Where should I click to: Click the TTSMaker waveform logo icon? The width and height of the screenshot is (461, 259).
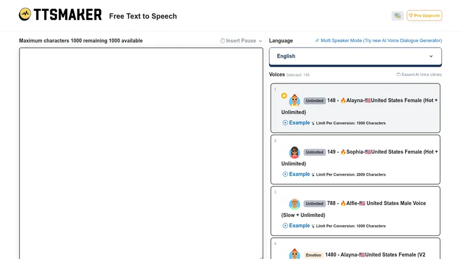[x=25, y=14]
